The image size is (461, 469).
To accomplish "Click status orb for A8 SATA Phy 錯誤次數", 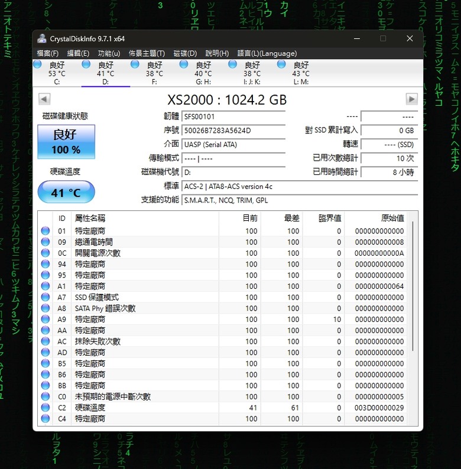I will pyautogui.click(x=46, y=308).
